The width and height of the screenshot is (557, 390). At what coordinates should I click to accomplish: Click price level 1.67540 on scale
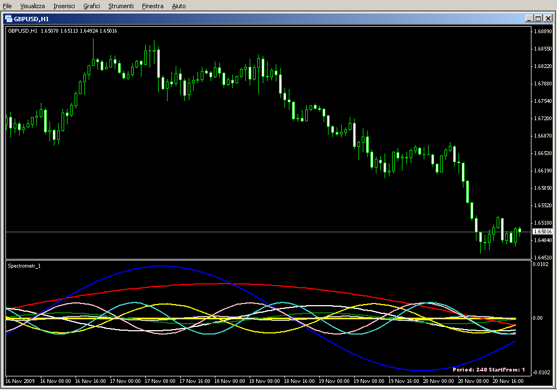pos(543,101)
